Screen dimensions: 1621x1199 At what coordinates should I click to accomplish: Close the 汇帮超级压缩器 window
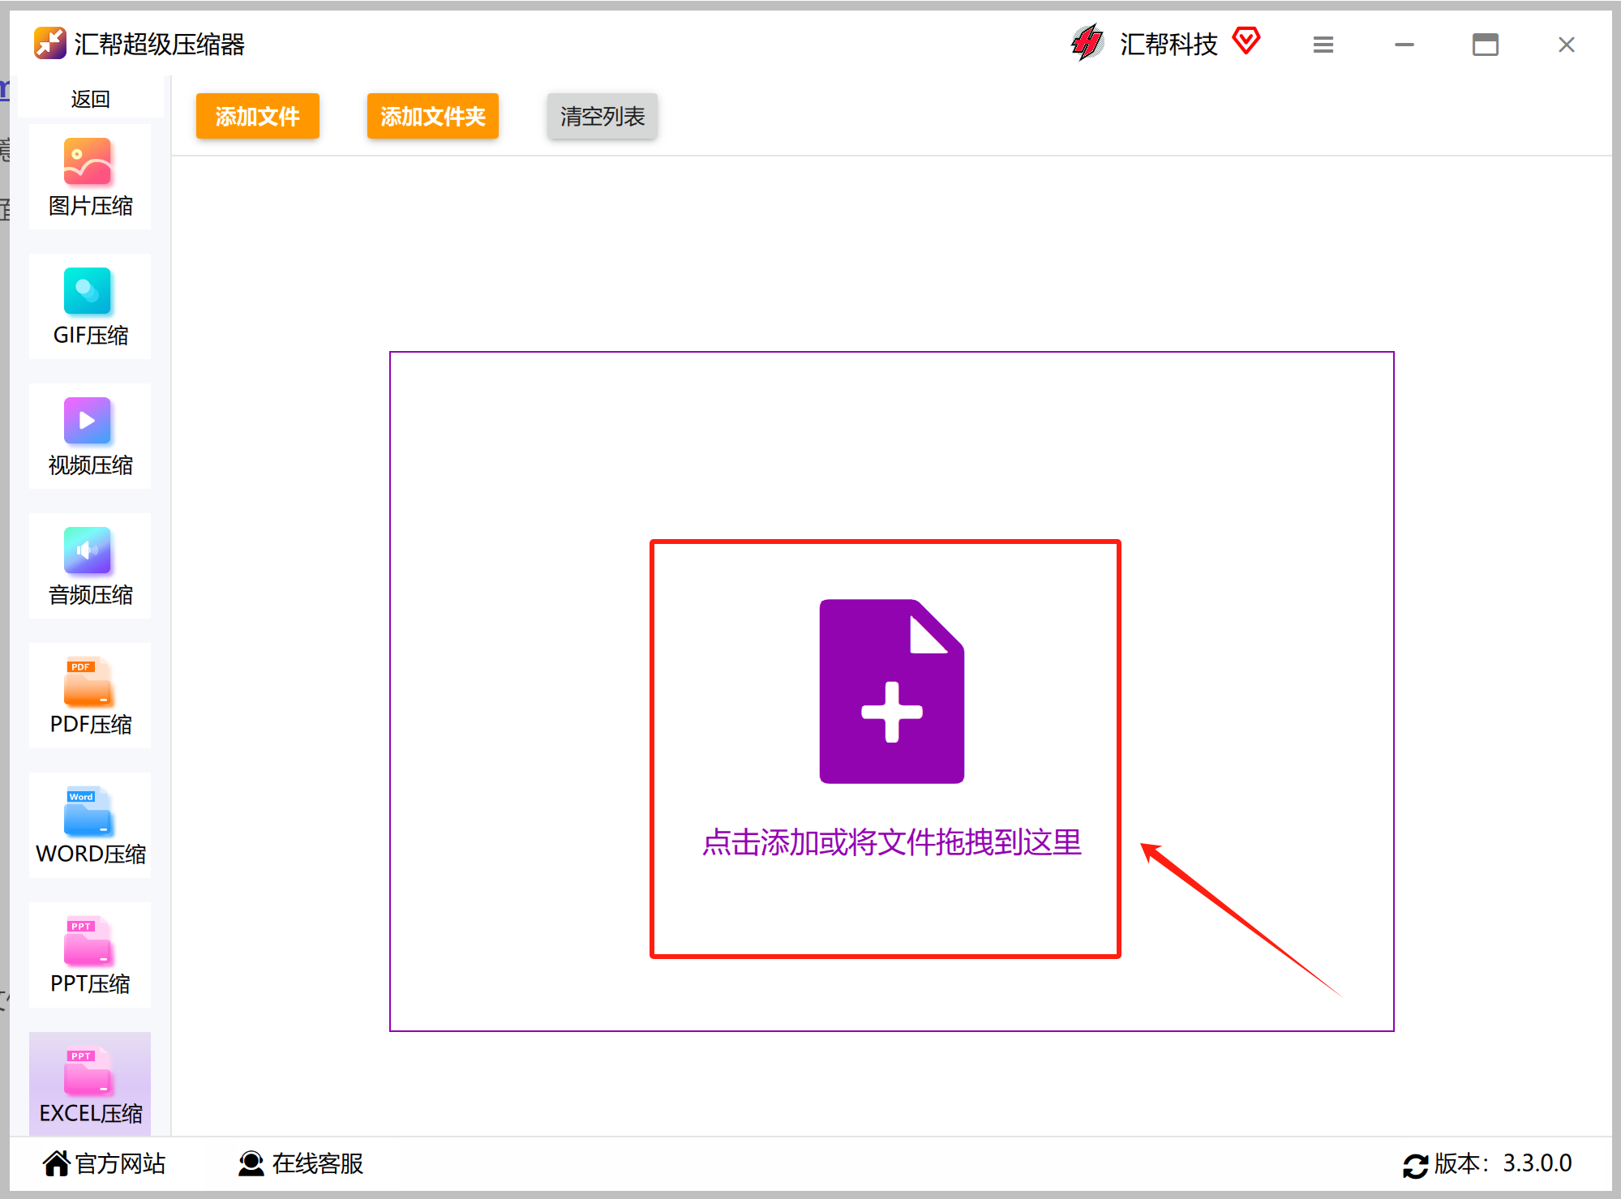[x=1566, y=45]
